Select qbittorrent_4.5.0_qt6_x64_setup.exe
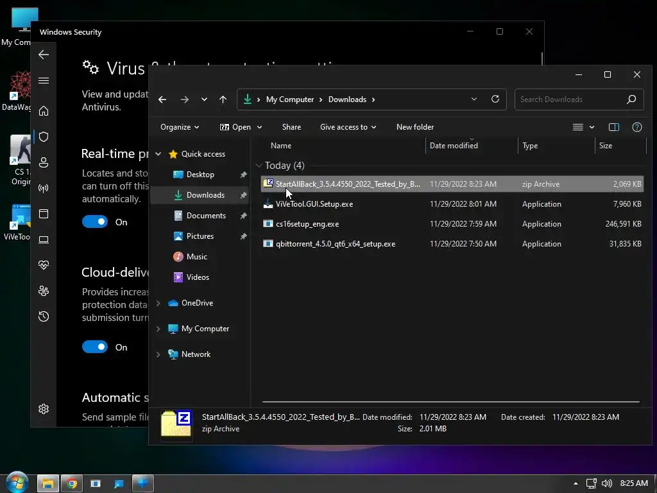 452,244
